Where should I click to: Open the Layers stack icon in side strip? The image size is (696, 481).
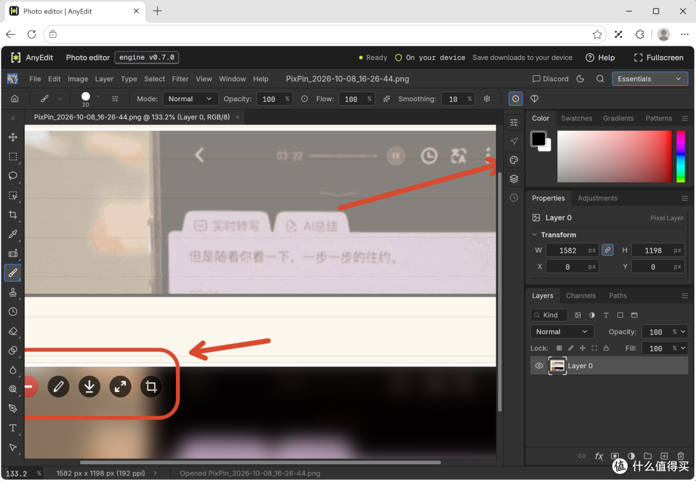click(x=514, y=179)
